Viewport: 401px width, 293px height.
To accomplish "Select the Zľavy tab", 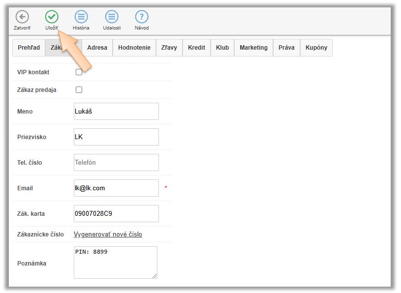I will click(x=169, y=48).
